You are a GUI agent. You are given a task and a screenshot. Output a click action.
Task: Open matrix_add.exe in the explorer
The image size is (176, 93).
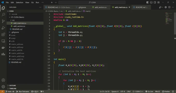point(25,44)
